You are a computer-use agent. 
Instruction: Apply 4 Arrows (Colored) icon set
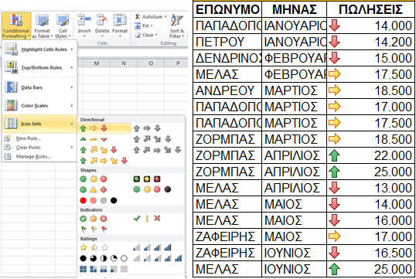pyautogui.click(x=99, y=150)
